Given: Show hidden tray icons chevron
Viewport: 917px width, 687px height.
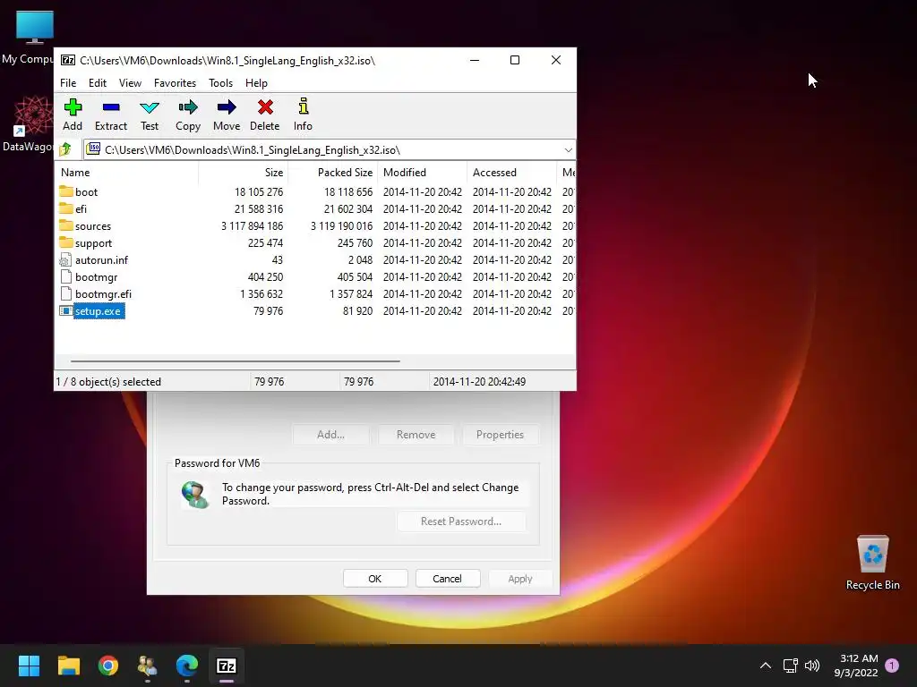Looking at the screenshot, I should [x=766, y=666].
